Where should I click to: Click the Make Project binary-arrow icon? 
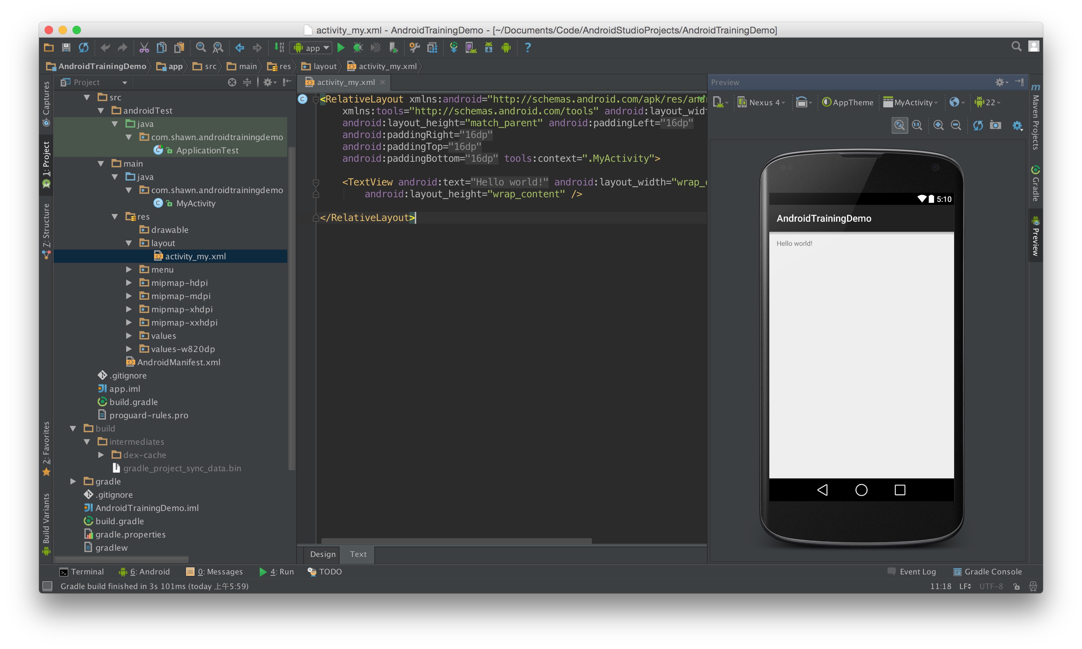[x=279, y=48]
